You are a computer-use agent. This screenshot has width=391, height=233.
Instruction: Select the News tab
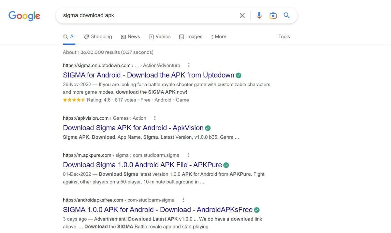pos(130,37)
